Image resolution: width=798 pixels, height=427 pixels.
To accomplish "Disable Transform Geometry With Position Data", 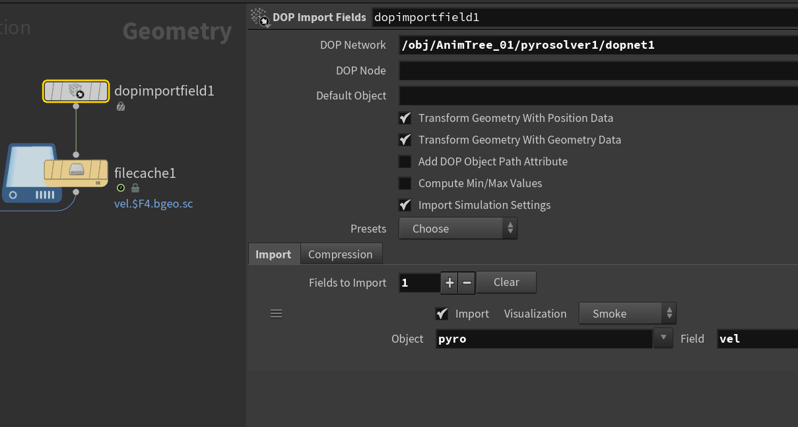I will point(405,119).
